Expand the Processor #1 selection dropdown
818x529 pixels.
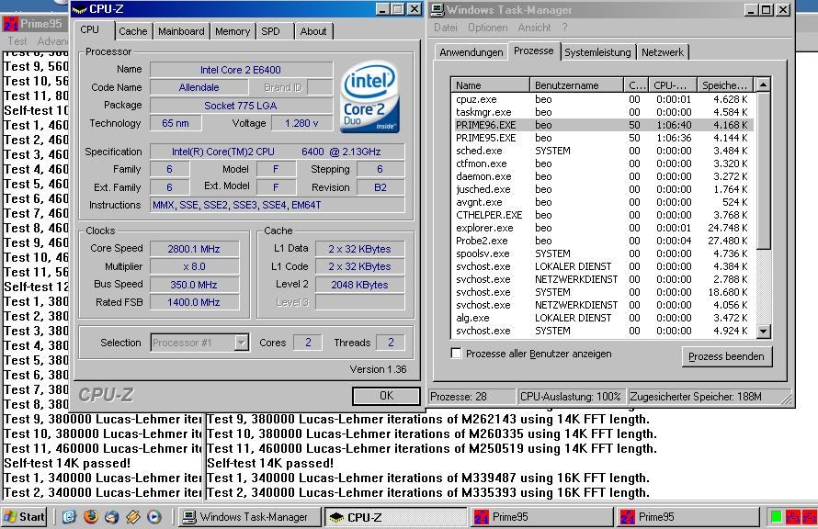tap(241, 343)
